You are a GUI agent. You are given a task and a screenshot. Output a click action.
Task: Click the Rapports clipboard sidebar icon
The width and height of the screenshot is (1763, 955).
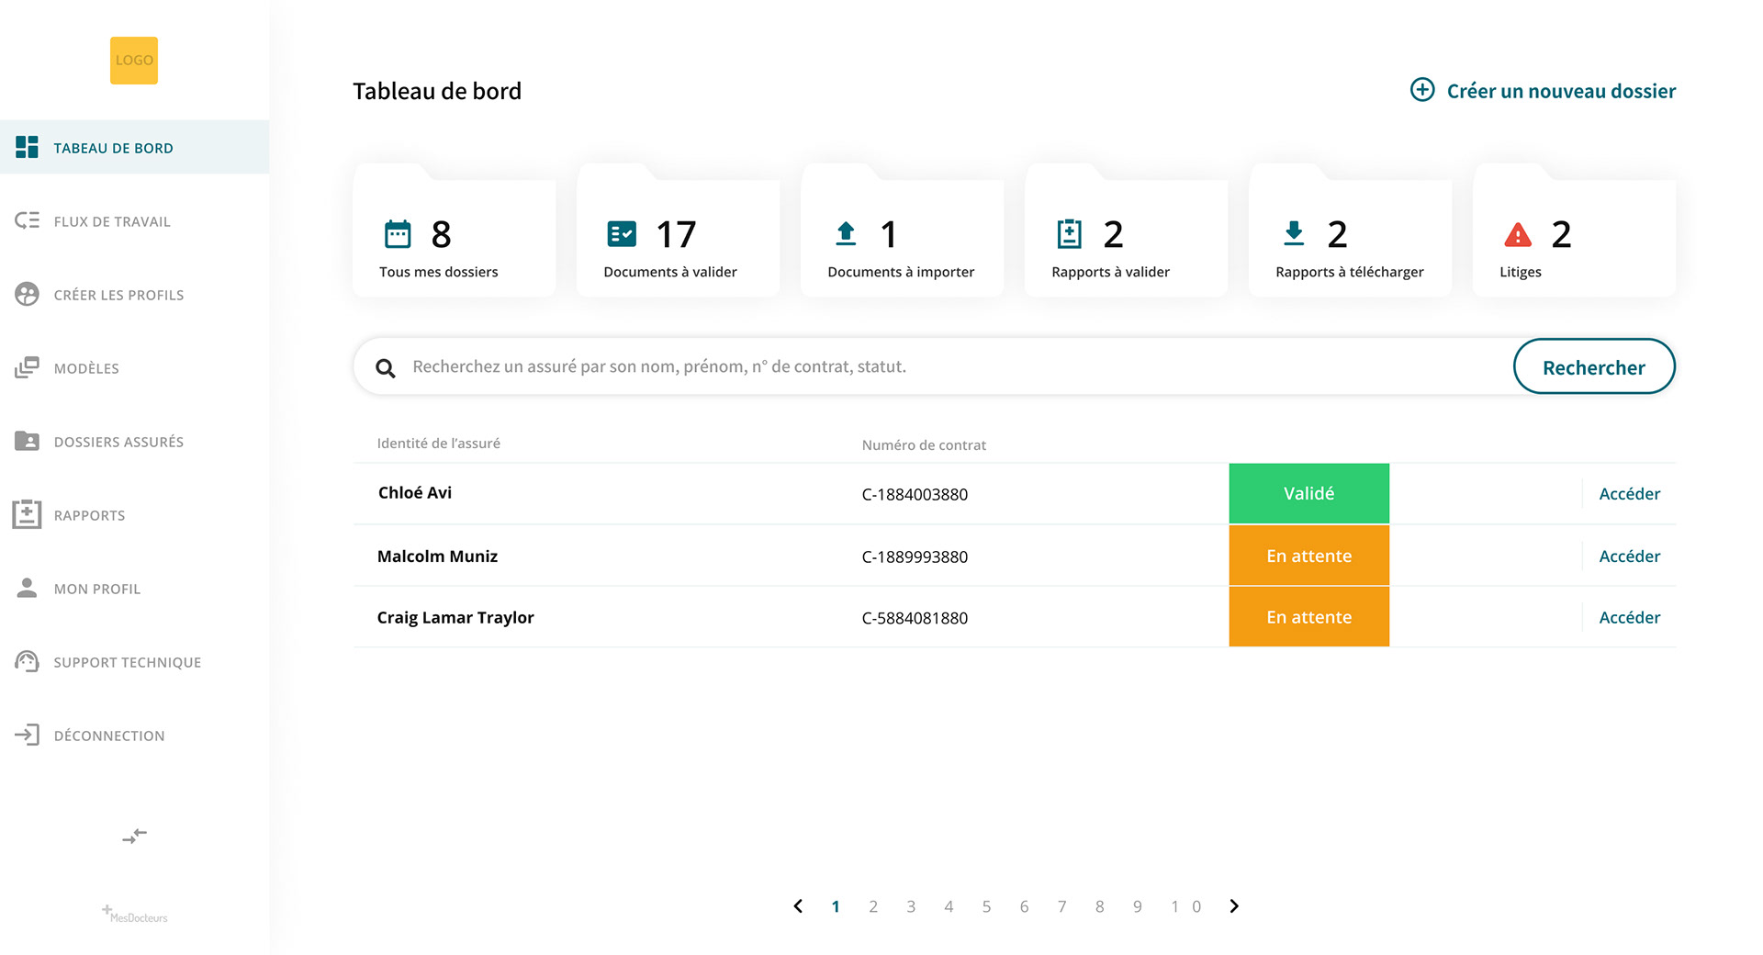[27, 514]
